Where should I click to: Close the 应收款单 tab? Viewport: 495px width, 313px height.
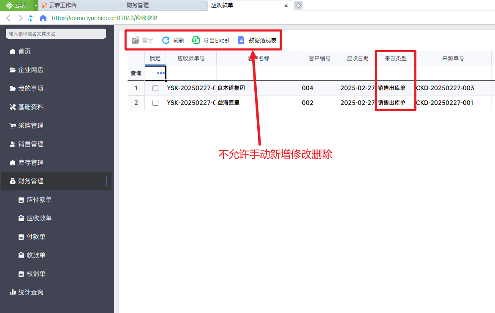(x=286, y=5)
